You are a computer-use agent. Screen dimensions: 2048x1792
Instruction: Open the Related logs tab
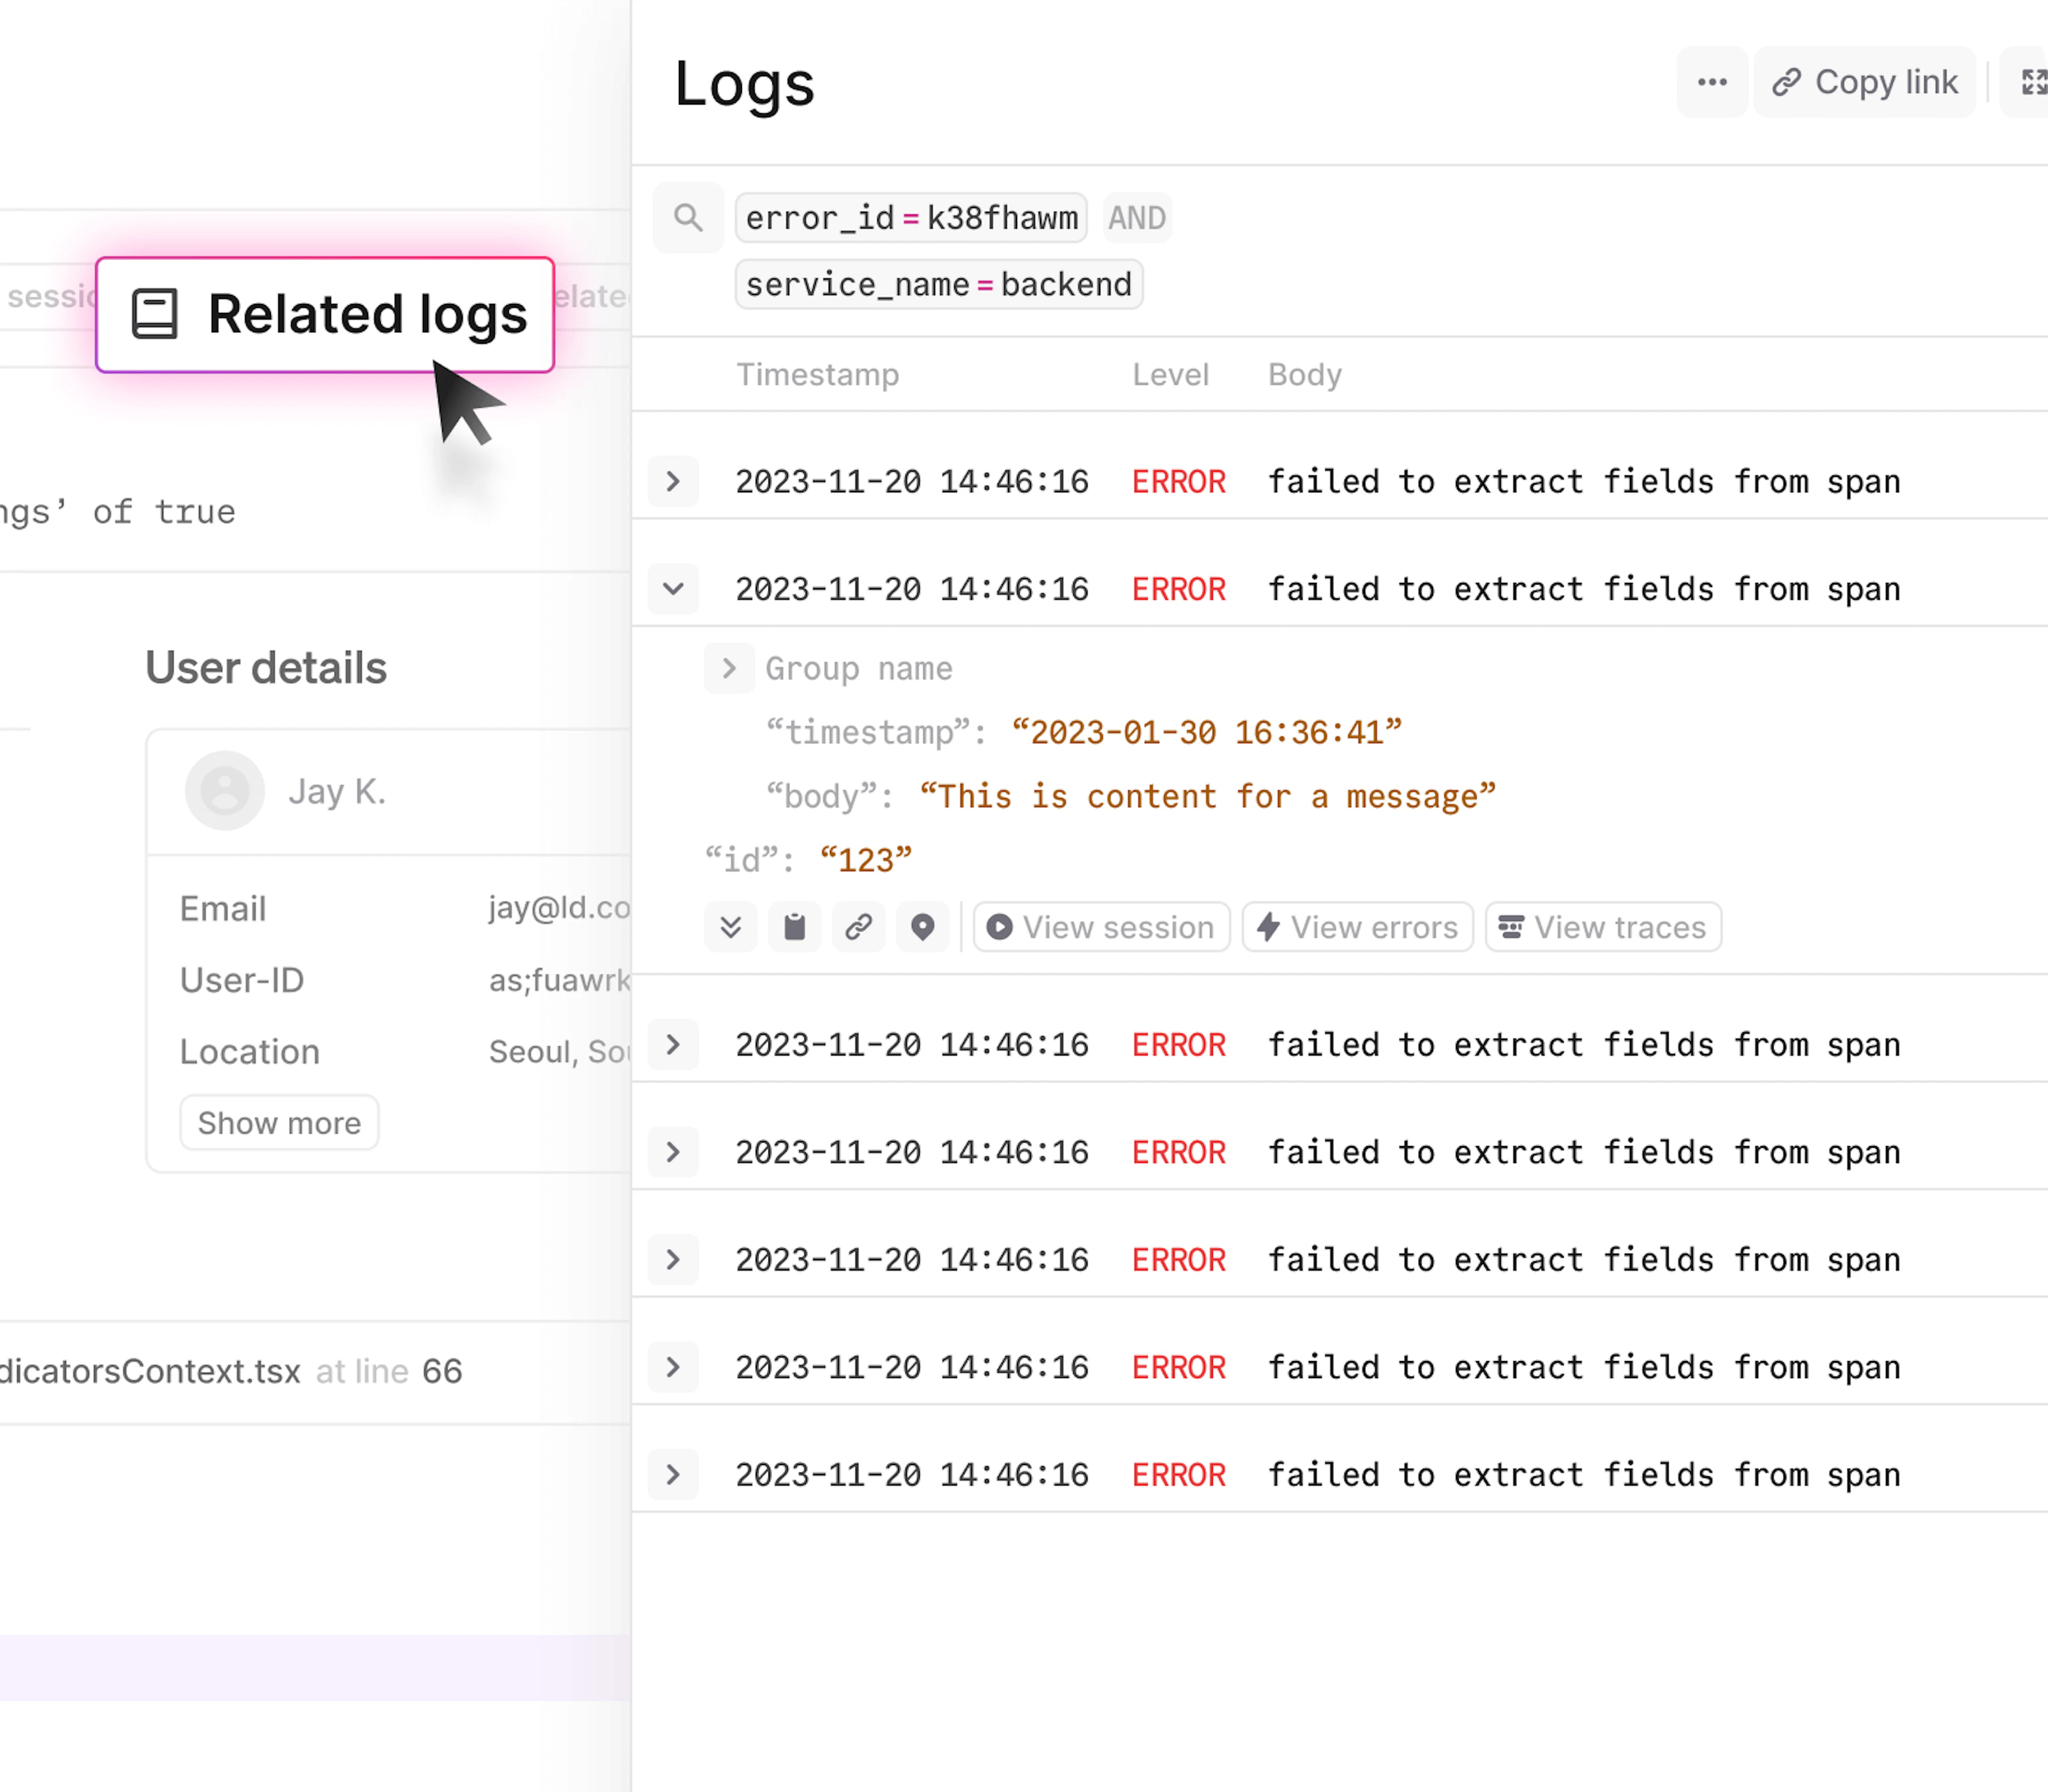point(325,315)
